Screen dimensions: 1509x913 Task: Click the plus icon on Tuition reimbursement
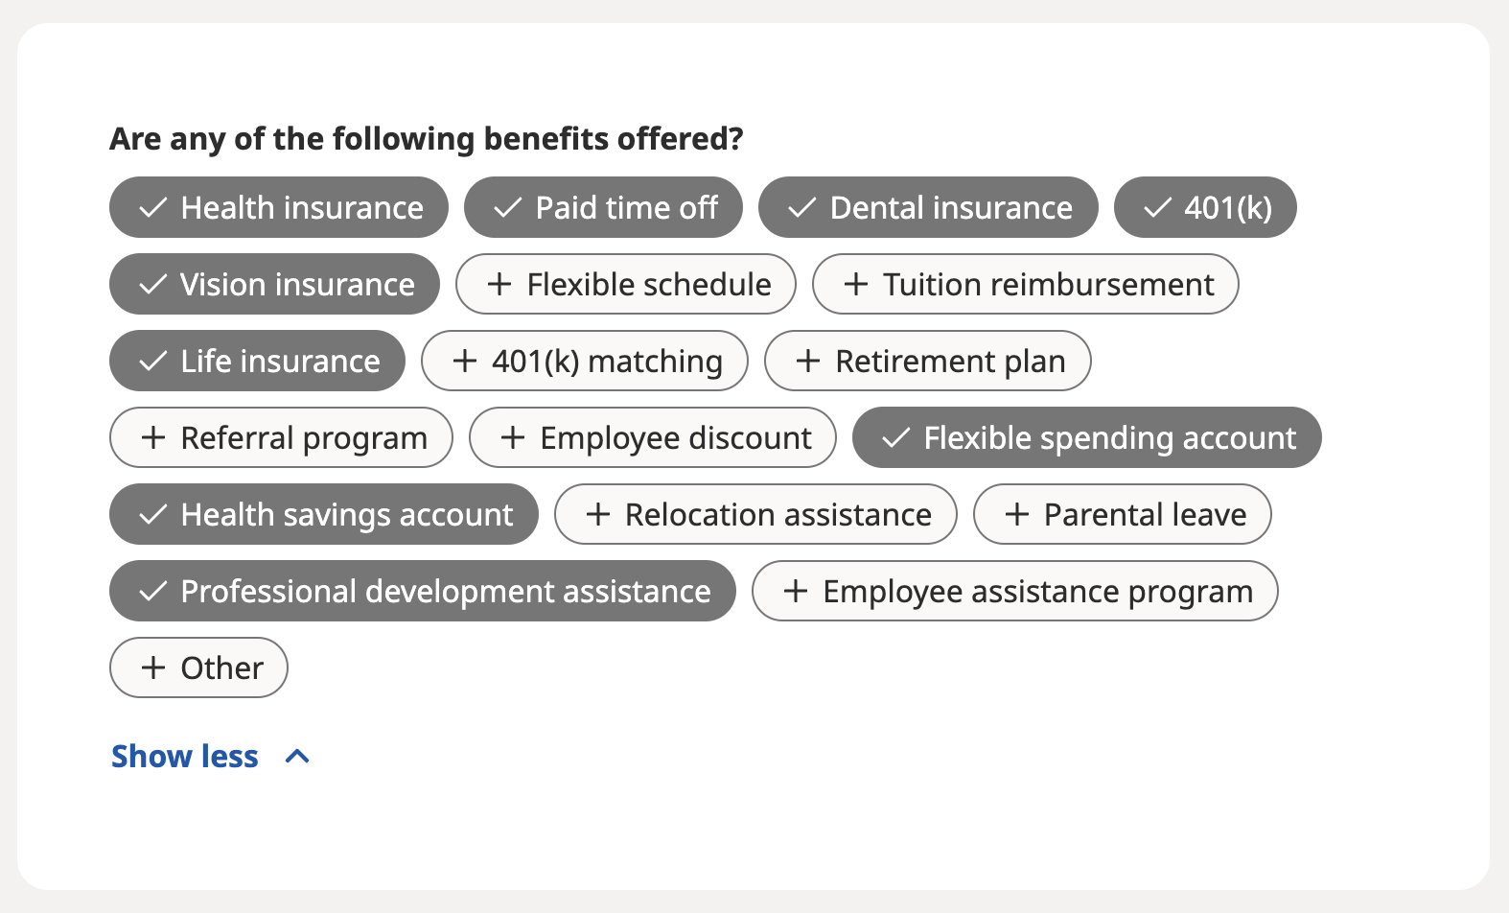point(856,284)
